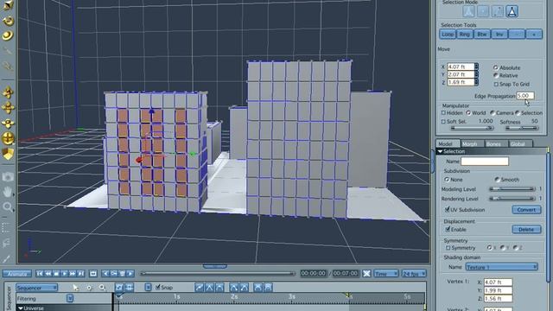
Task: Select the highlighted universal manipulator tool
Action: click(x=8, y=138)
